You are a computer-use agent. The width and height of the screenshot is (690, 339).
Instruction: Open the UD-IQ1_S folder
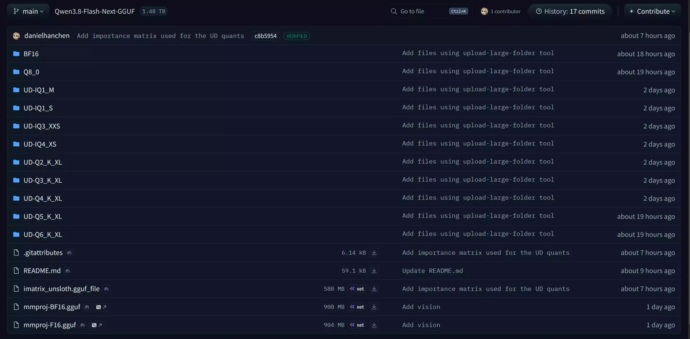point(38,108)
